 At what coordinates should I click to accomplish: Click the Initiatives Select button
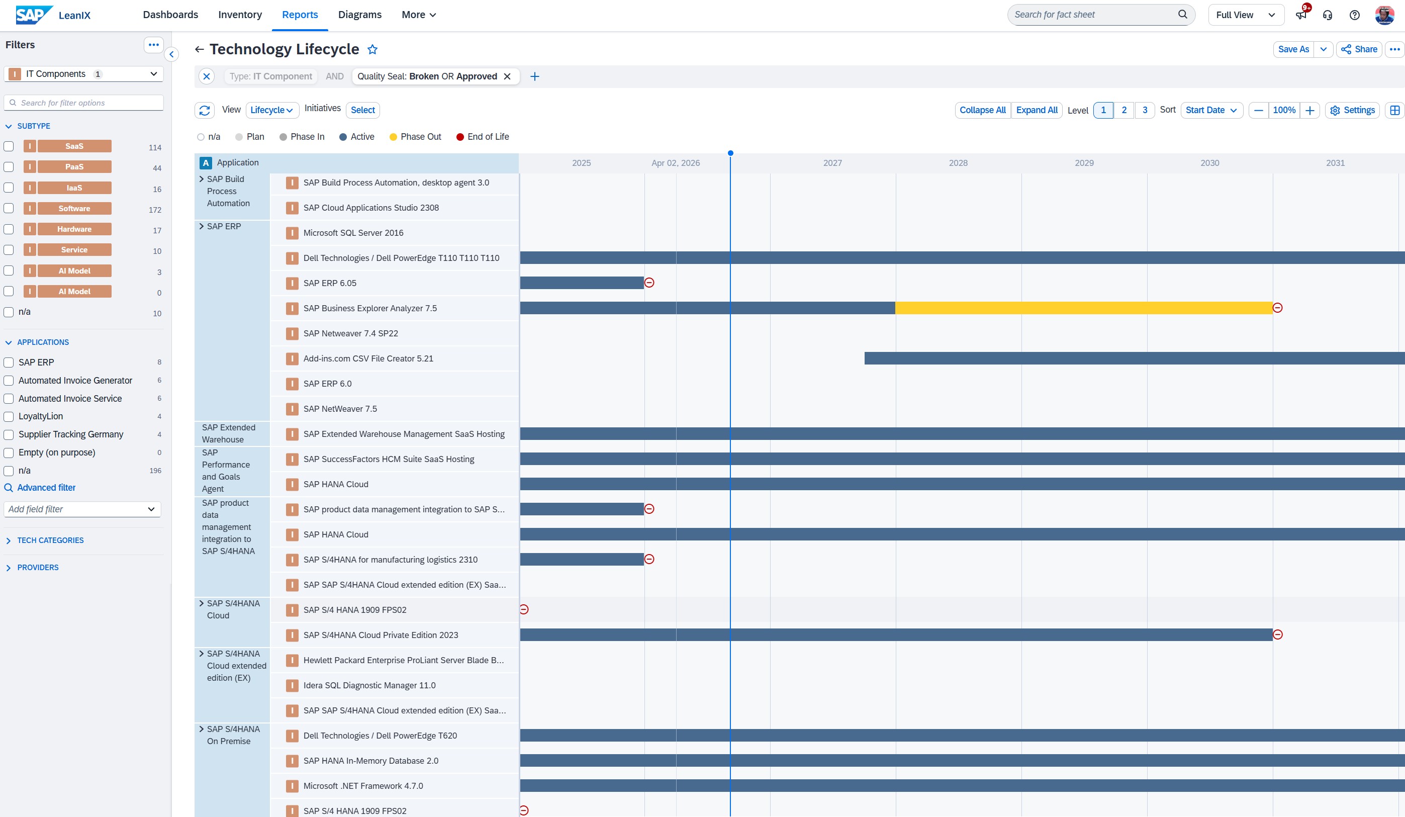pyautogui.click(x=362, y=111)
